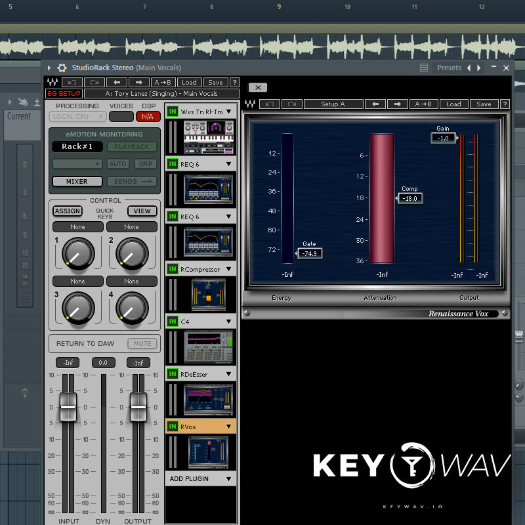
Task: Redo last StudioRack change
Action: [94, 83]
